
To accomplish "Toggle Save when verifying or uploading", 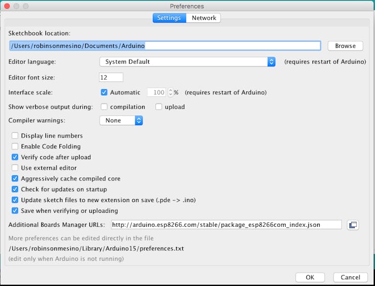I will pos(15,211).
